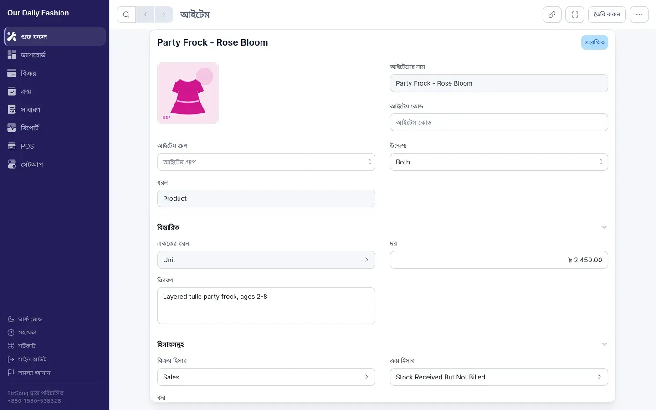Open the three-dots more options menu
The image size is (656, 410).
pyautogui.click(x=639, y=15)
